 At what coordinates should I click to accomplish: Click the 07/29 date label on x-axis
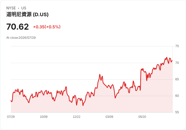(x=11, y=117)
